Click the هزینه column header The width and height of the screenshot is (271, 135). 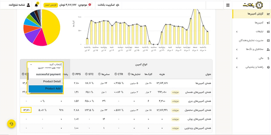click(x=162, y=74)
